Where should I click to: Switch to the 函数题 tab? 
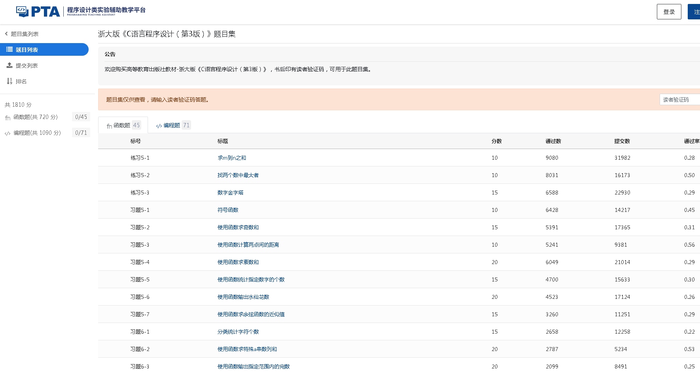click(x=123, y=125)
